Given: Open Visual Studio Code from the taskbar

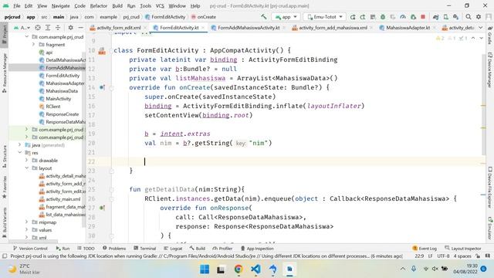Looking at the screenshot, I should (x=255, y=270).
